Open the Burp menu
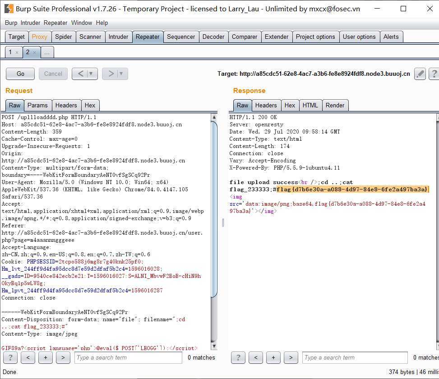Viewport: 439px width, 379px height. (x=11, y=23)
